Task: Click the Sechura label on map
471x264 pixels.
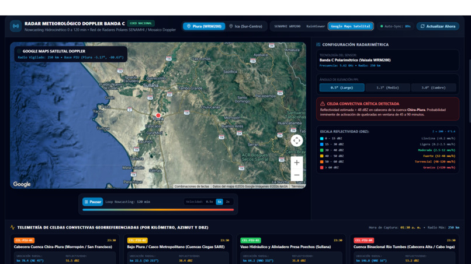Action: pos(137,159)
